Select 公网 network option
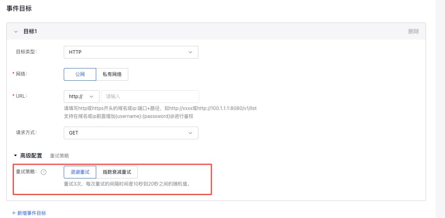 pos(80,74)
